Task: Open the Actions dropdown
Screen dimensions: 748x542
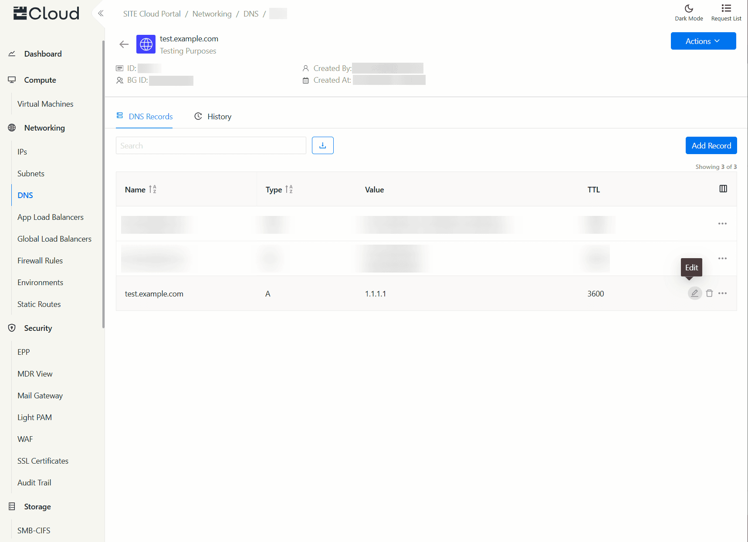Action: [703, 41]
